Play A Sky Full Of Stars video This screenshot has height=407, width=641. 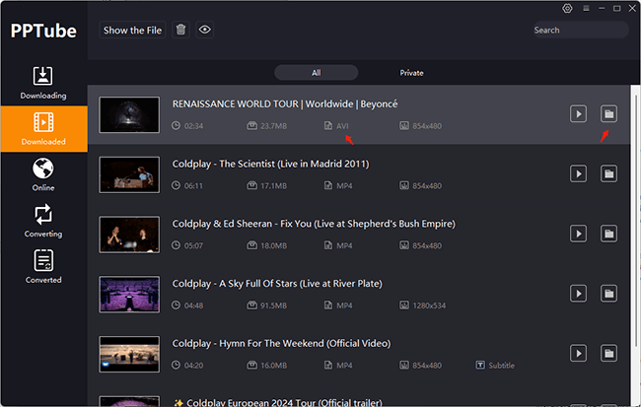pyautogui.click(x=578, y=294)
